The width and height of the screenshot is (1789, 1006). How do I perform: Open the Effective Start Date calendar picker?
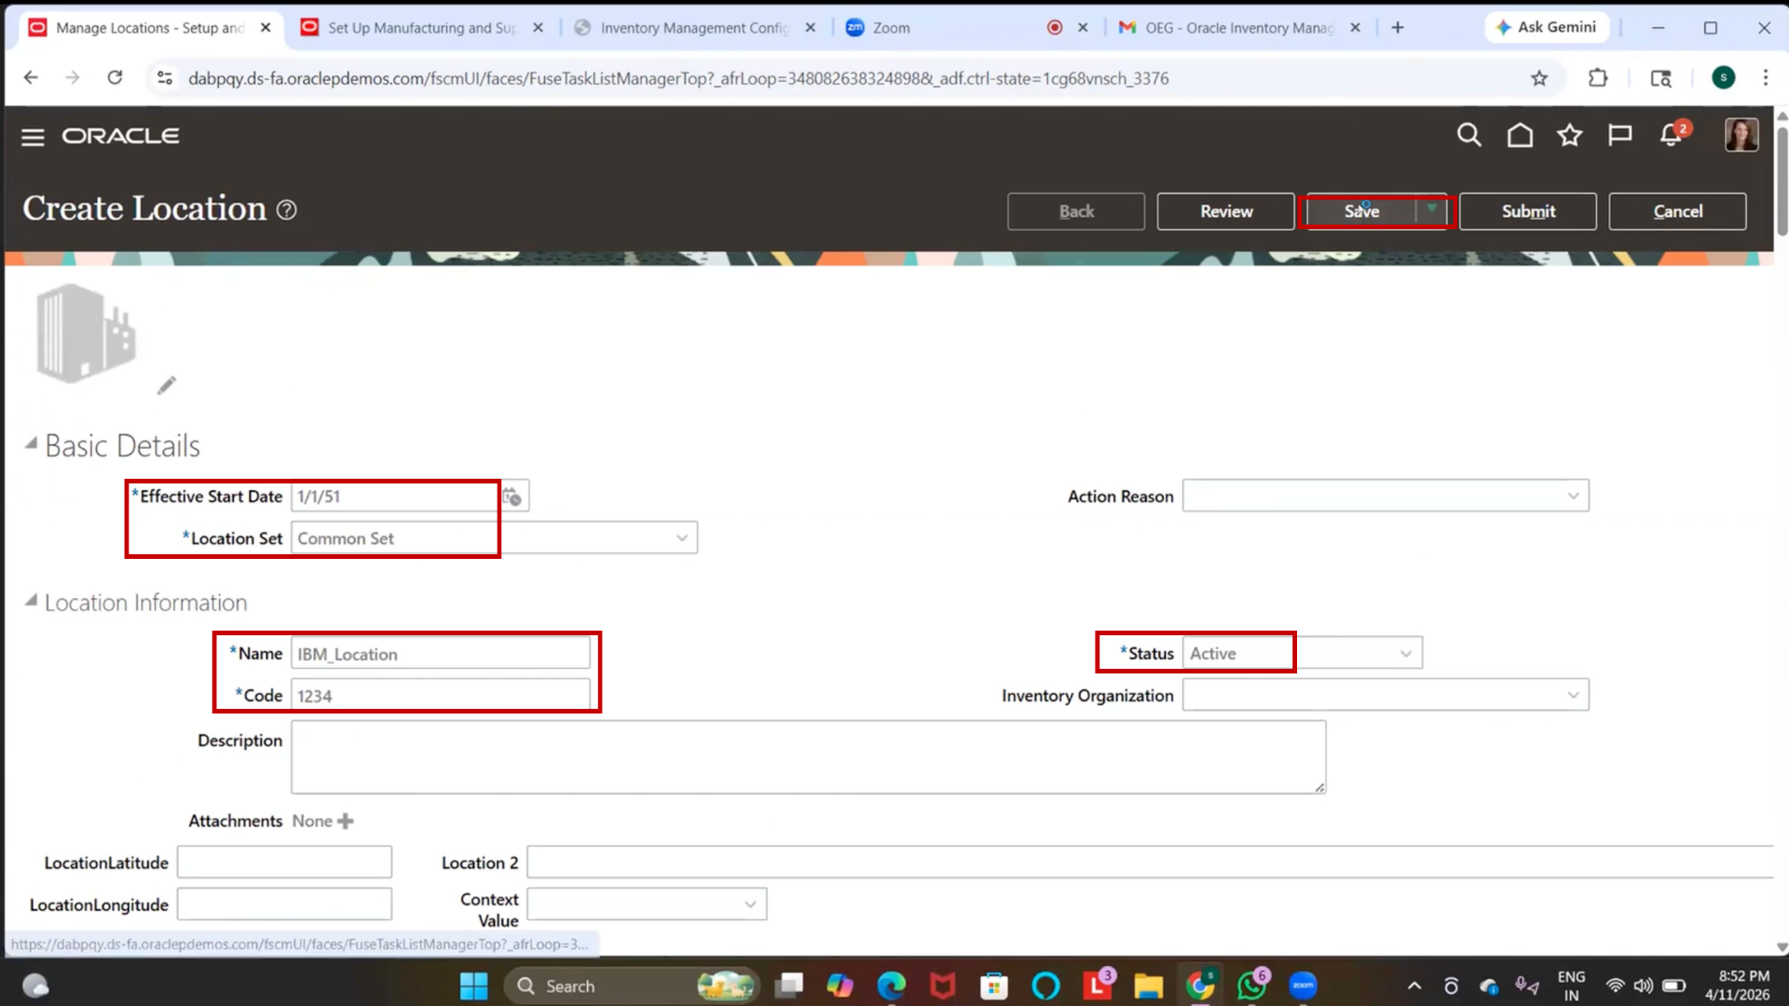[x=512, y=496]
